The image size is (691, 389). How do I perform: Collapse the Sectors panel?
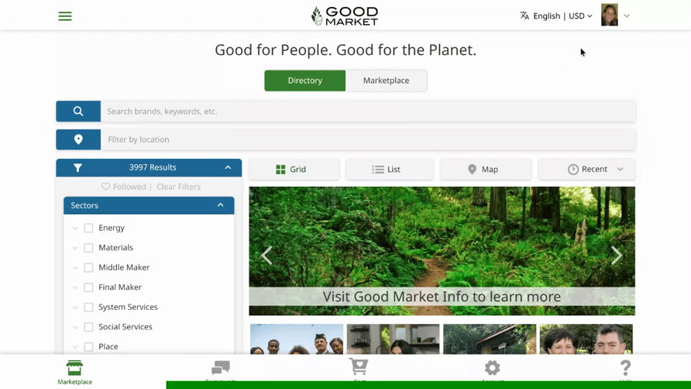[x=220, y=205]
